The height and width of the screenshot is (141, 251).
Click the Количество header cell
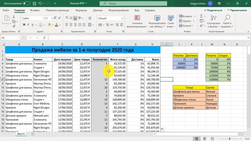click(x=100, y=60)
